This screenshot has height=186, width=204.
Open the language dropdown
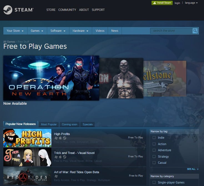[x=191, y=3]
